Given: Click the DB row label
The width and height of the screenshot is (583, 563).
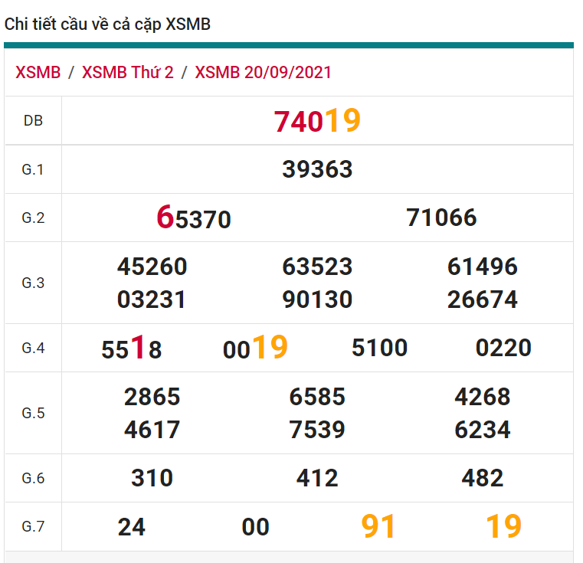Looking at the screenshot, I should pos(33,121).
